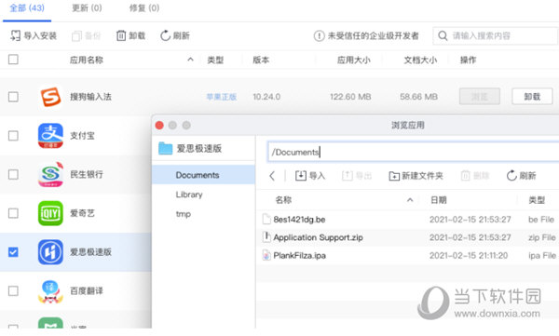Viewport: 559px width, 336px height.
Task: Check the 爱奇艺 row checkbox
Action: (13, 213)
